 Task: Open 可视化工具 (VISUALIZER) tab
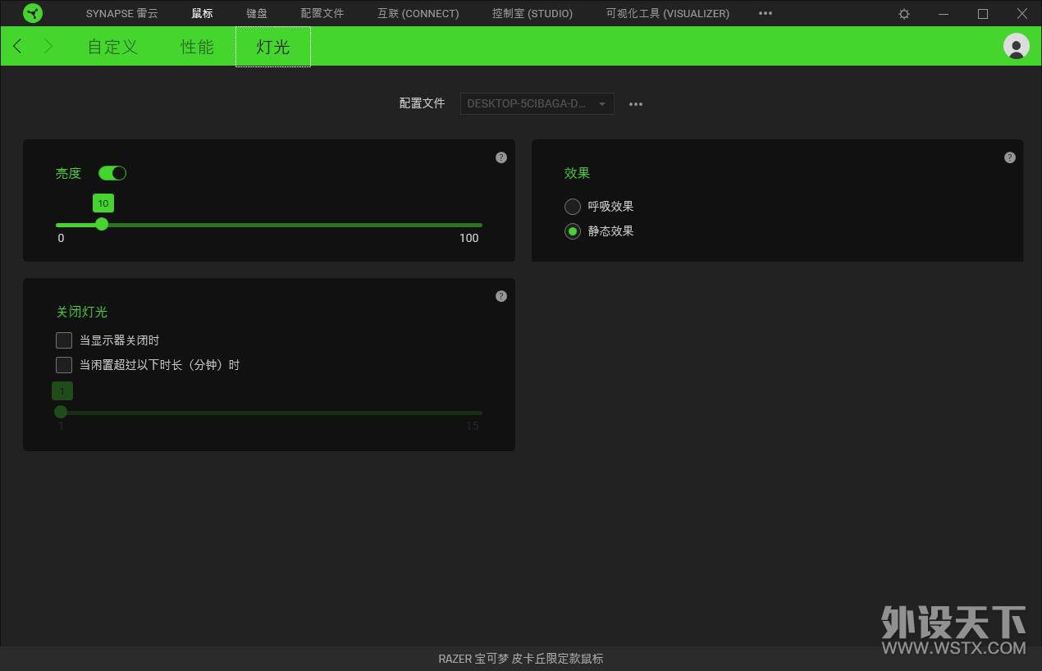[668, 13]
